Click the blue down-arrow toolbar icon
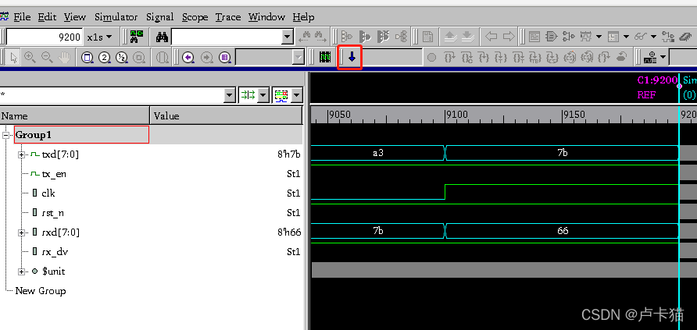 351,57
